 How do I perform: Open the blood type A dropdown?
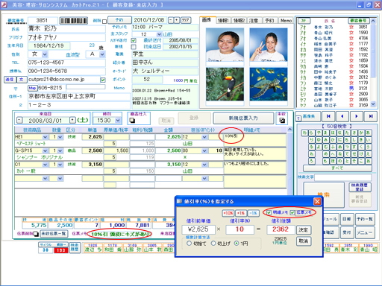tap(102, 54)
